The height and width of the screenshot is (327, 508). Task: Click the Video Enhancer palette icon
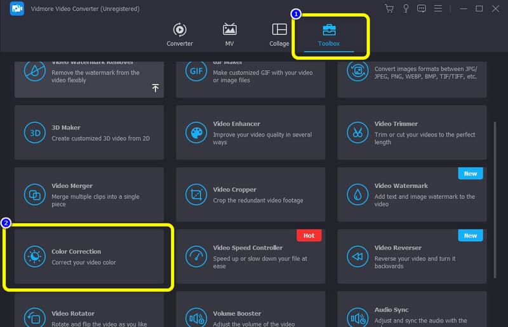[196, 133]
